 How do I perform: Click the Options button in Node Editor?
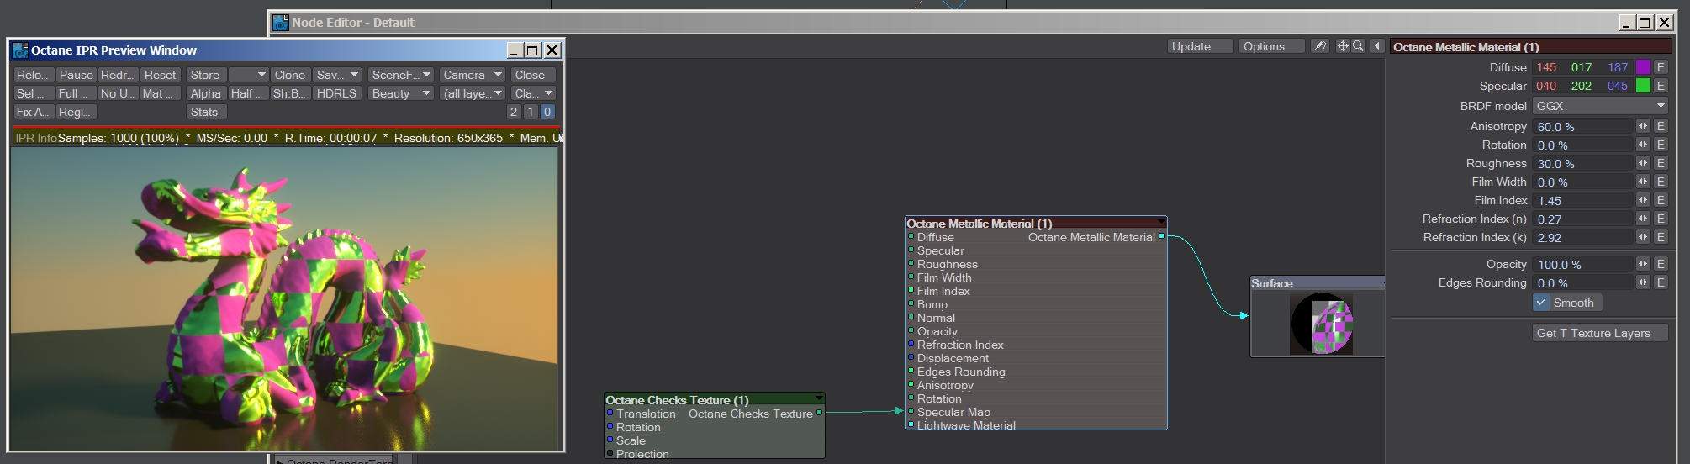(x=1272, y=46)
